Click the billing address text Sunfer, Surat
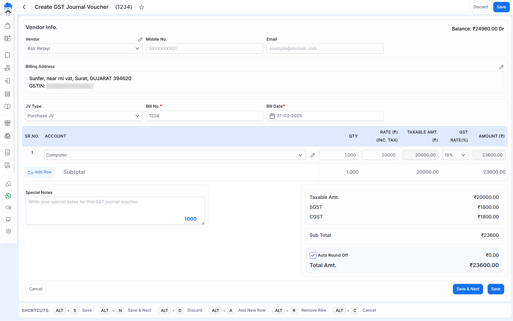513x321 pixels. (80, 79)
